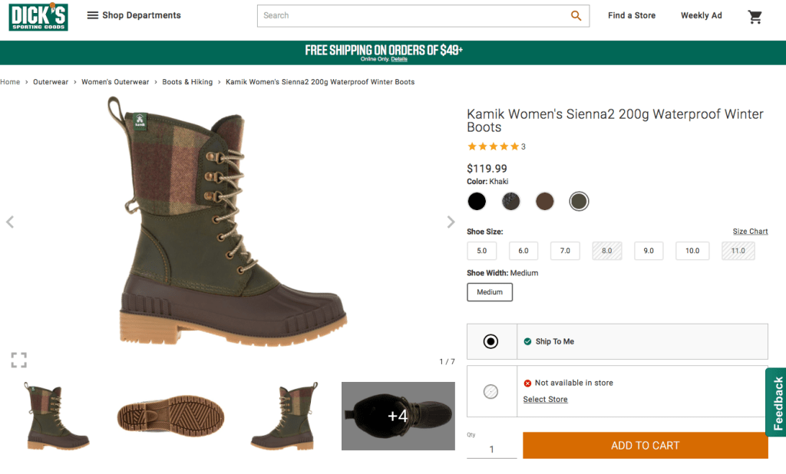Image resolution: width=786 pixels, height=474 pixels.
Task: Select the Ship To Me option
Action: (491, 341)
